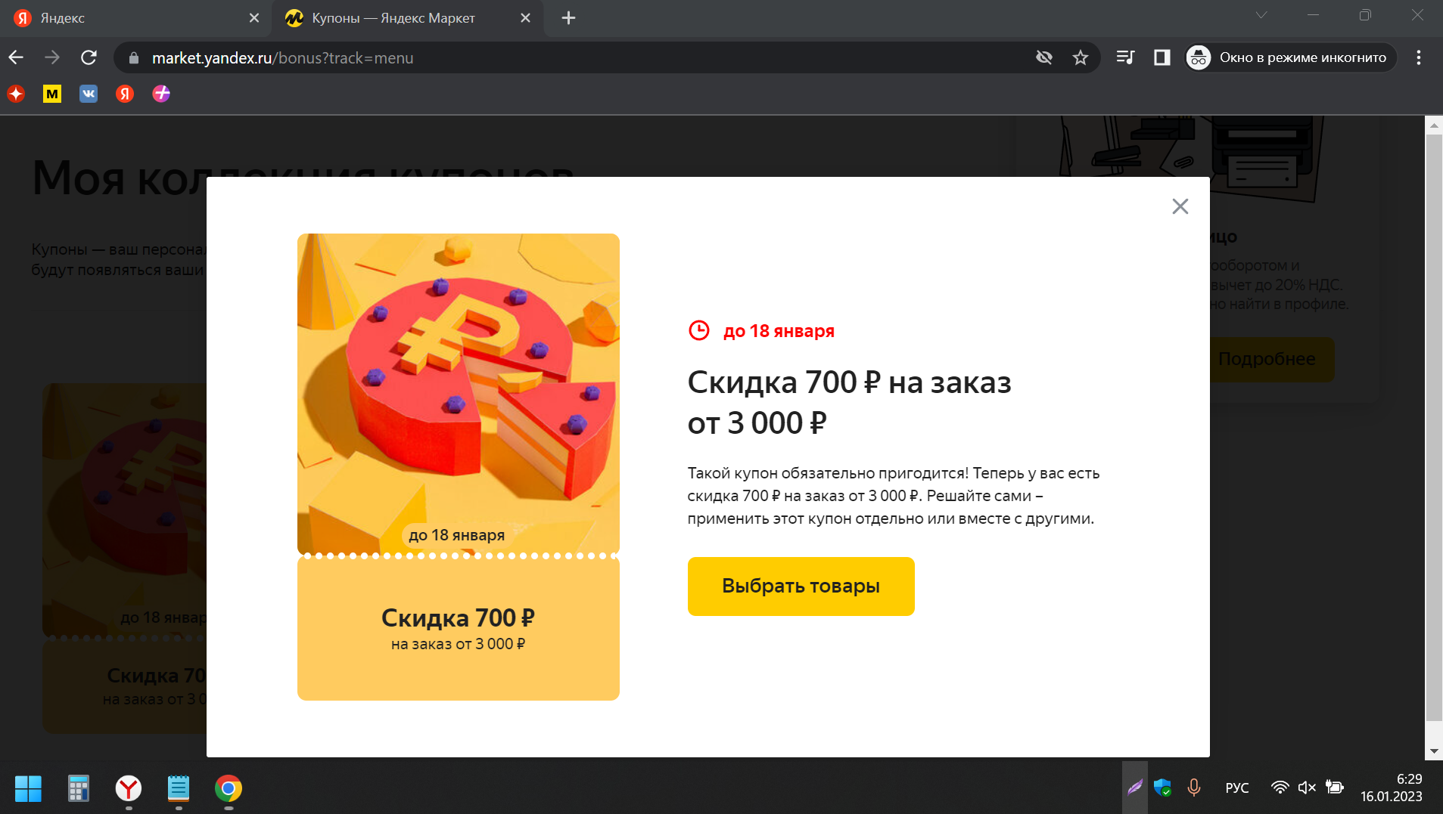
Task: Click the microphone tray icon
Action: 1194,788
